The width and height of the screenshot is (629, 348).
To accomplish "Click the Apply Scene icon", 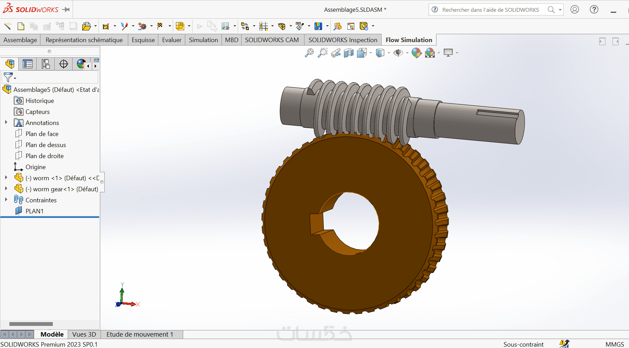I will [x=430, y=53].
